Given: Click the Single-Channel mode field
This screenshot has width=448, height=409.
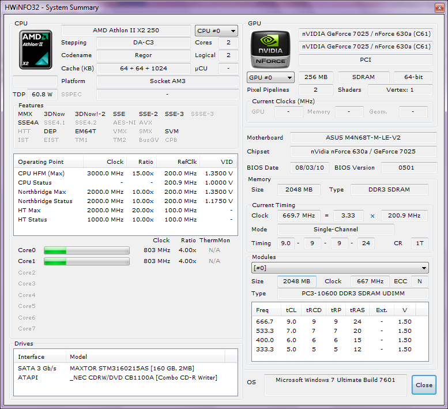Looking at the screenshot, I should (336, 230).
